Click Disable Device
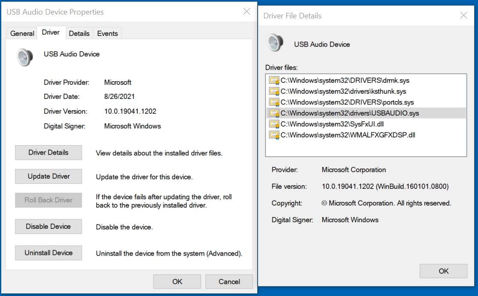Viewport: 478px width, 296px height. point(48,227)
